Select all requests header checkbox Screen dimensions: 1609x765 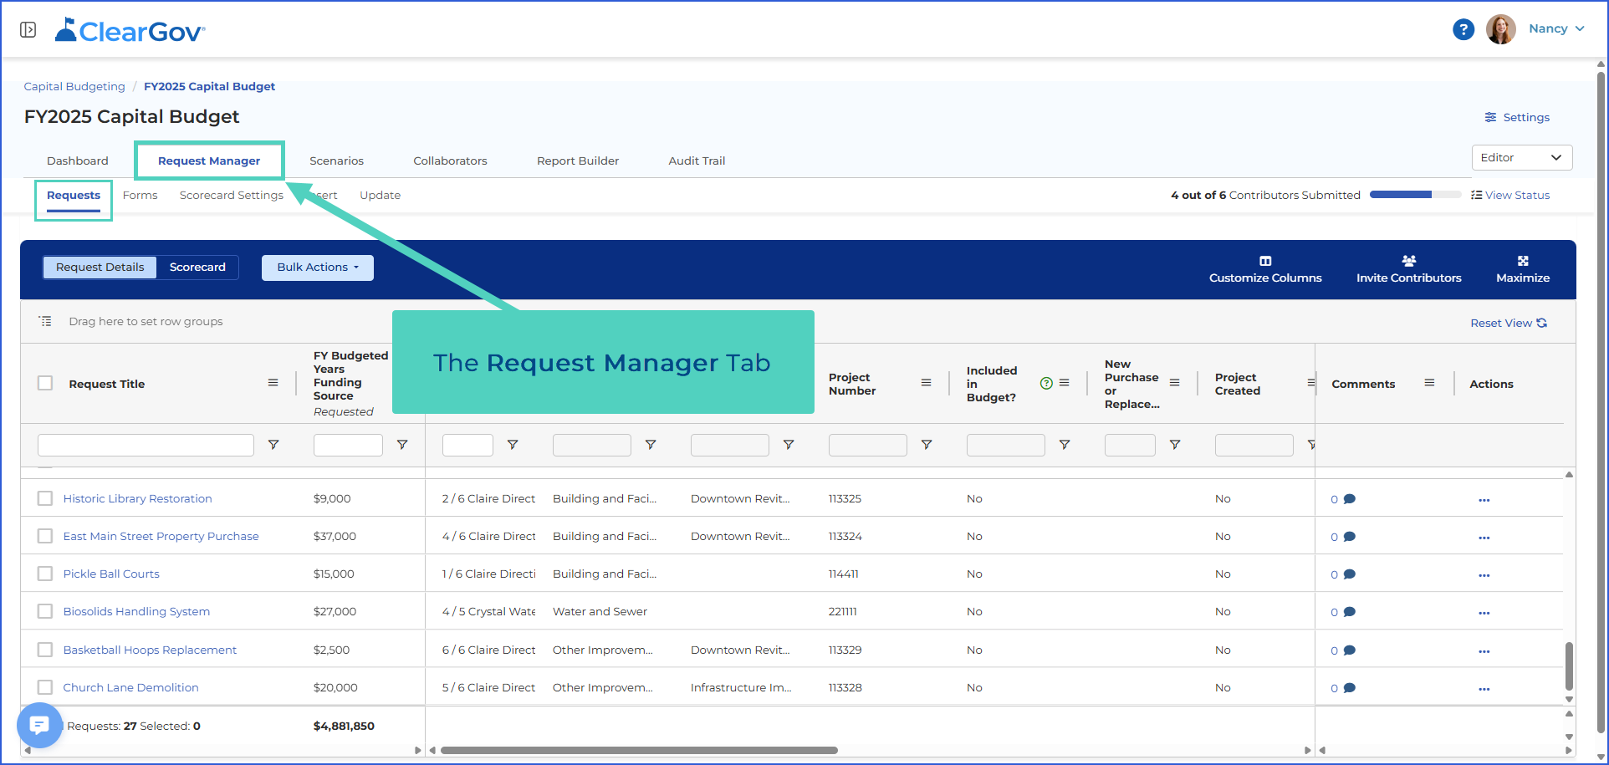[45, 383]
